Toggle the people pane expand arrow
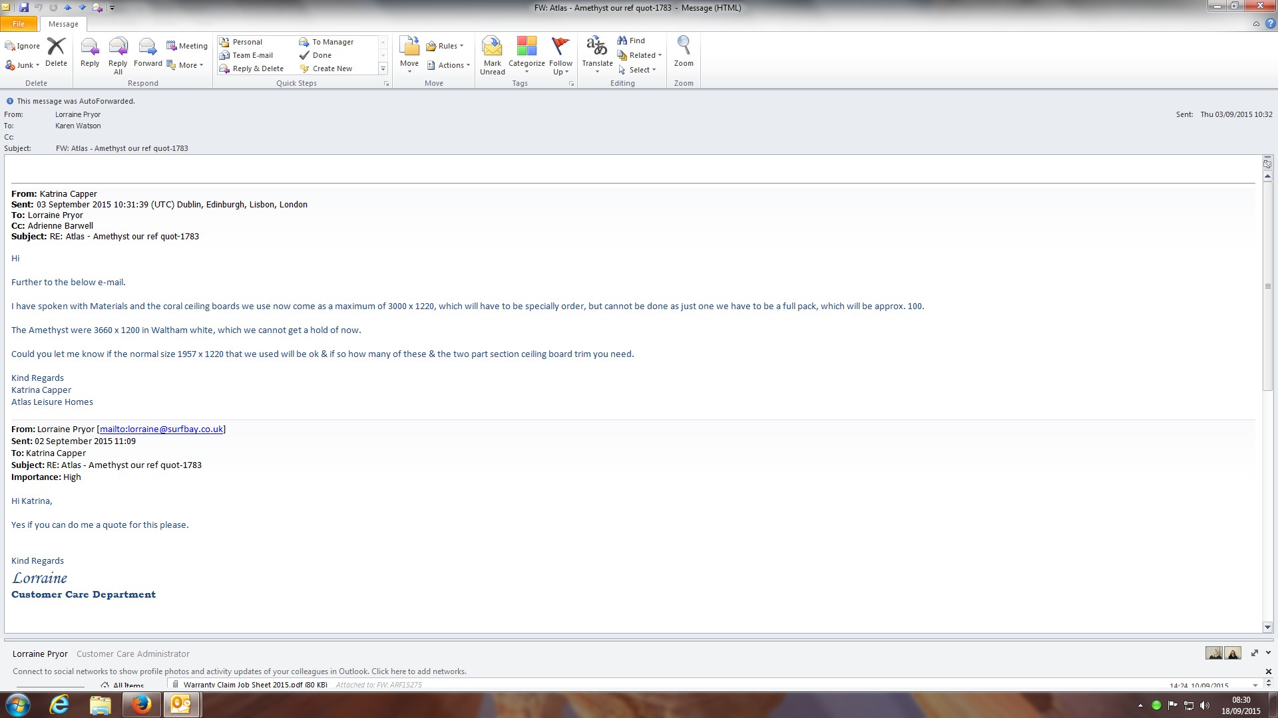Image resolution: width=1278 pixels, height=718 pixels. tap(1268, 653)
